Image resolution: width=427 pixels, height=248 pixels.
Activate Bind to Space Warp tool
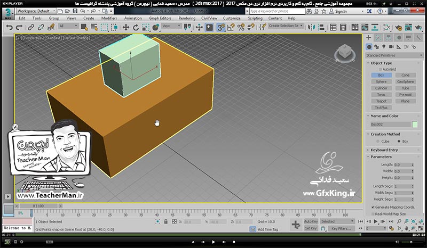[51, 27]
